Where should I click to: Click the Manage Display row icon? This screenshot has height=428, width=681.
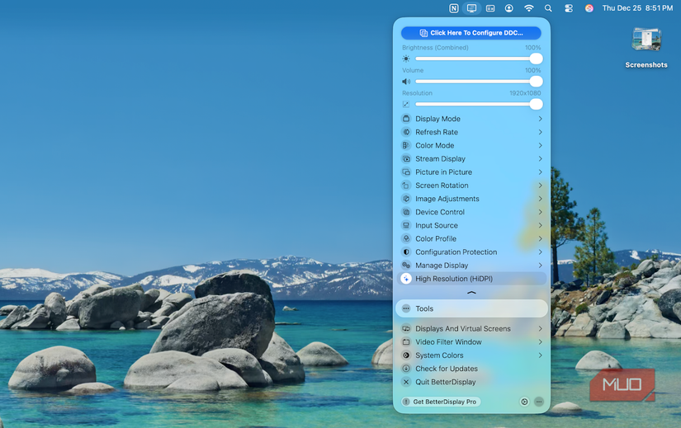(x=406, y=266)
